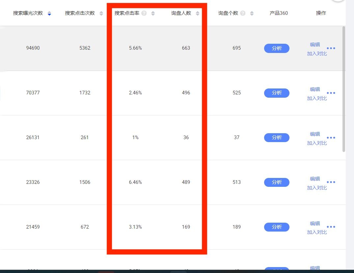This screenshot has width=354, height=273.
Task: Click 编辑 link in row 21459
Action: pyautogui.click(x=315, y=223)
